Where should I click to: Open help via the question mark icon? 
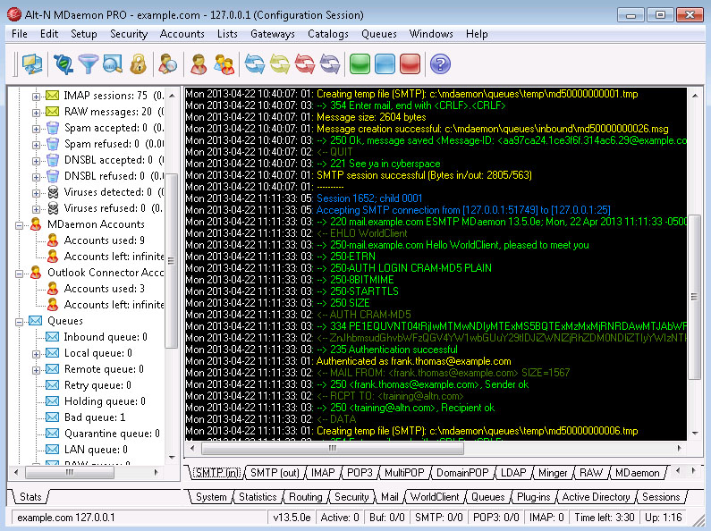(x=440, y=63)
